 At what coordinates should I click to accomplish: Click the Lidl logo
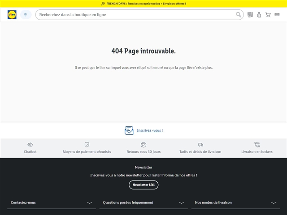(x=12, y=15)
